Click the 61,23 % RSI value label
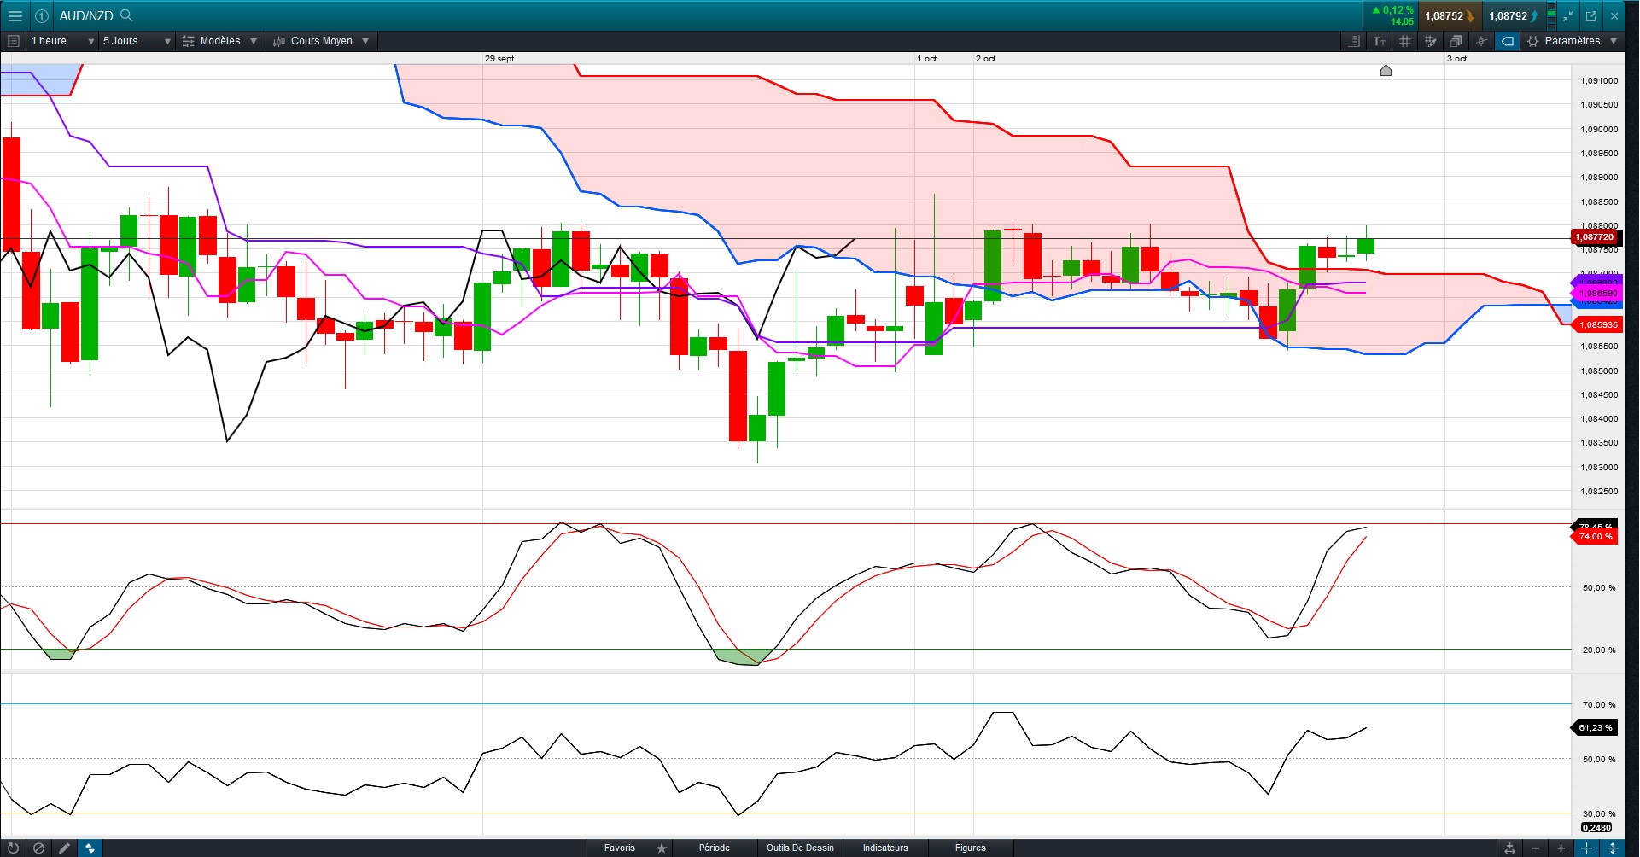 pyautogui.click(x=1595, y=727)
